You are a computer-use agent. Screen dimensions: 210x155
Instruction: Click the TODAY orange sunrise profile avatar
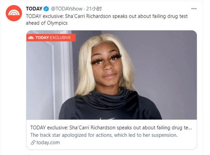(14, 13)
